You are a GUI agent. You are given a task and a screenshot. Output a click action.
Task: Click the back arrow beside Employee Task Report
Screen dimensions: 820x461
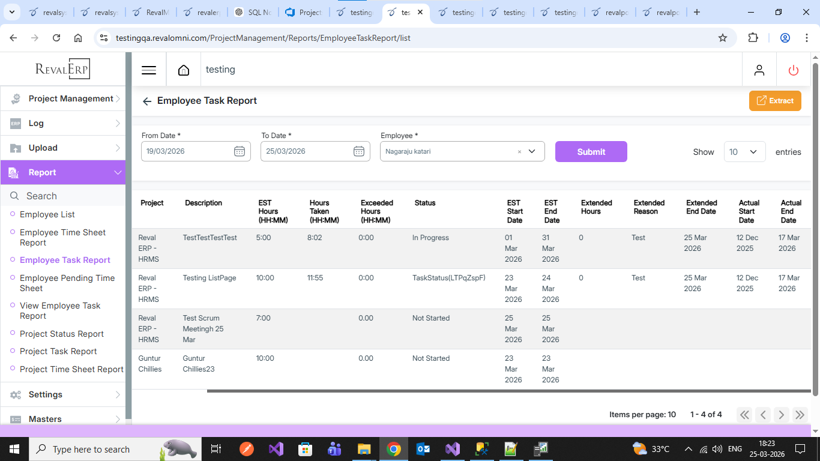[147, 101]
